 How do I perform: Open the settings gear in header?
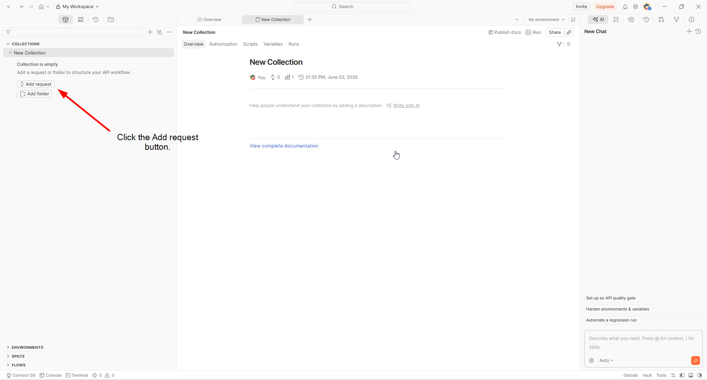tap(636, 7)
